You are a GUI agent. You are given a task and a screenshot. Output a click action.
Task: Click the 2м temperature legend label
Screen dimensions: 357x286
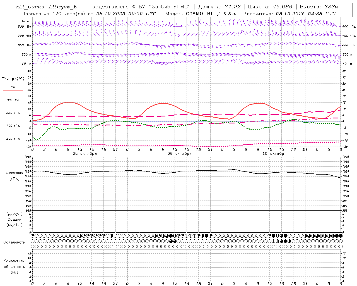pos(13,87)
